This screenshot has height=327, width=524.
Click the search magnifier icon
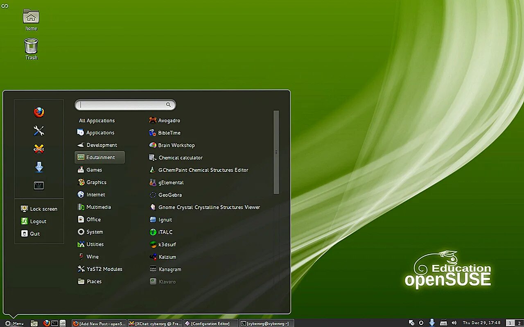168,105
